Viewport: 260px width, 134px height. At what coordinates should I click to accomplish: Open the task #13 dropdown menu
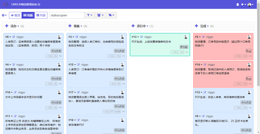[x=135, y=37]
